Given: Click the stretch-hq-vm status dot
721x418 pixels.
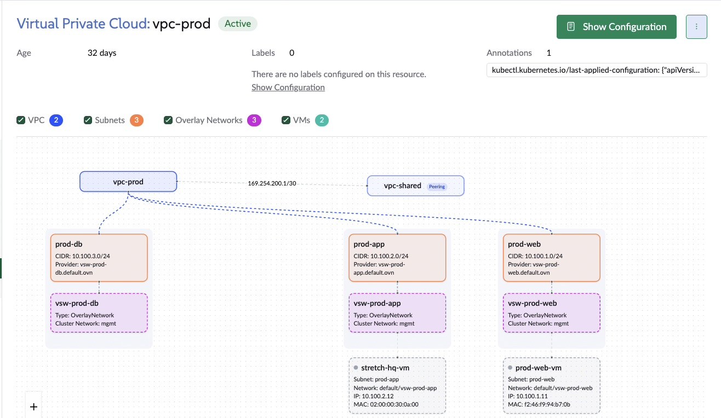Looking at the screenshot, I should click(356, 368).
